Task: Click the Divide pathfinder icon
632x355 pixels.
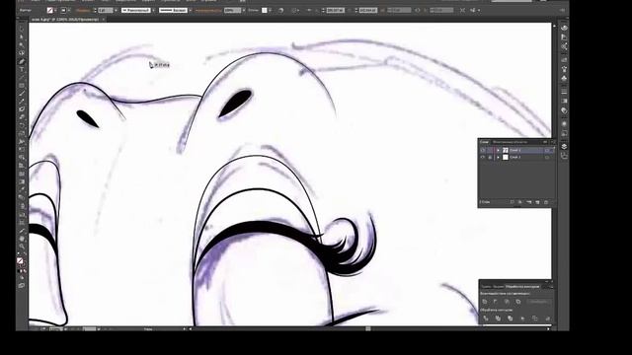Action: [x=486, y=319]
